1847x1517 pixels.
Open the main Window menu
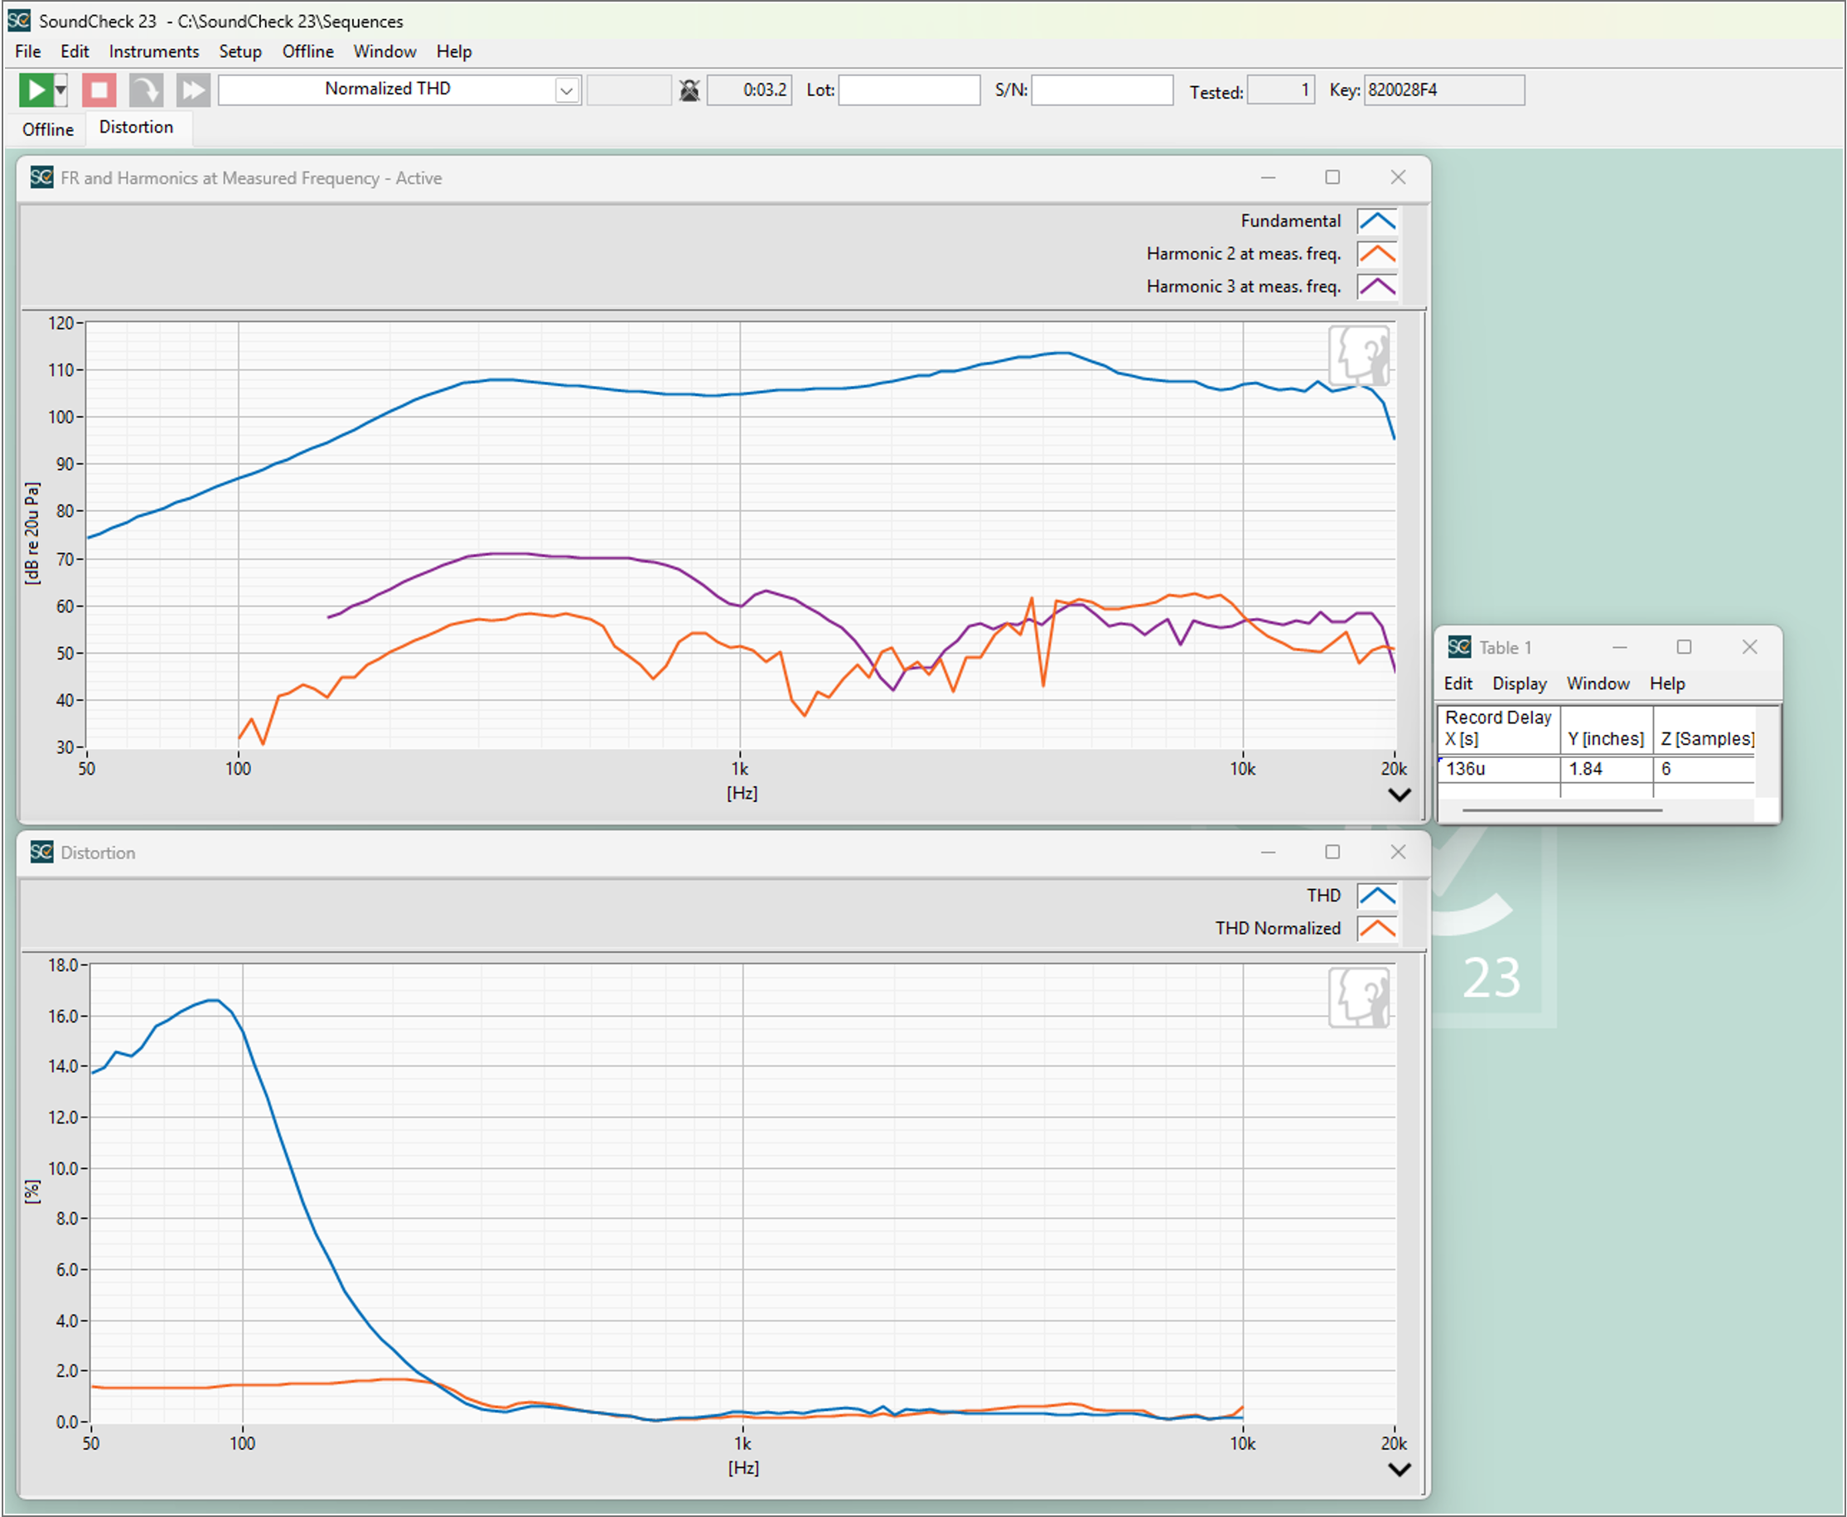384,51
